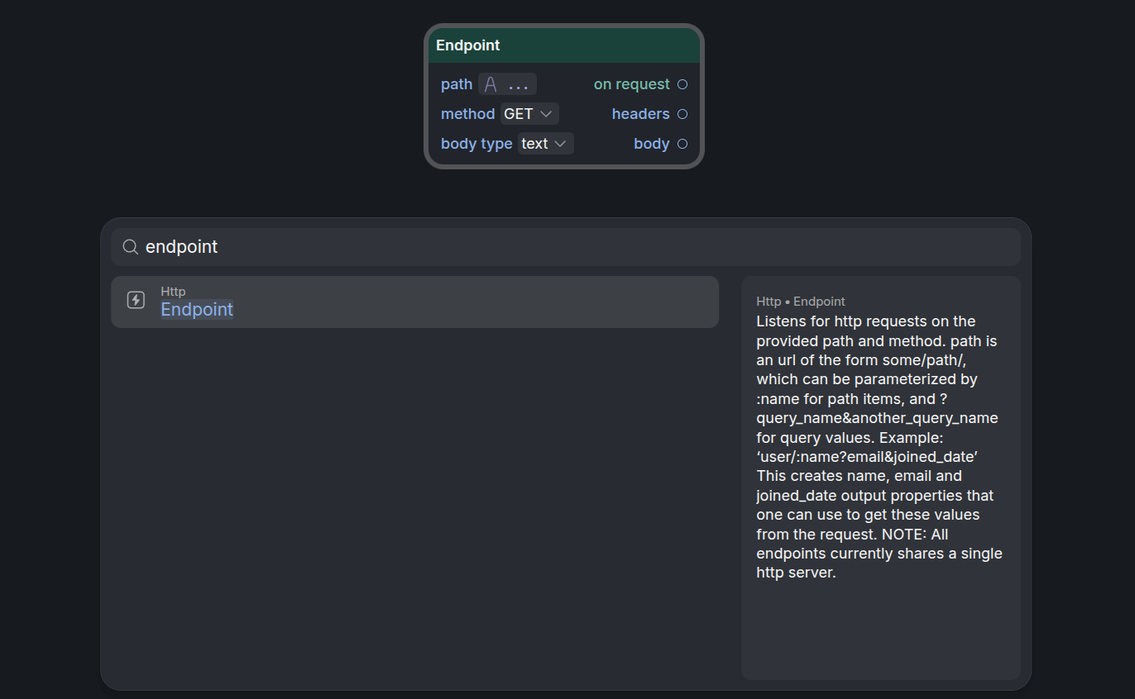1135x699 pixels.
Task: Open the GET method dropdown
Action: tap(528, 114)
